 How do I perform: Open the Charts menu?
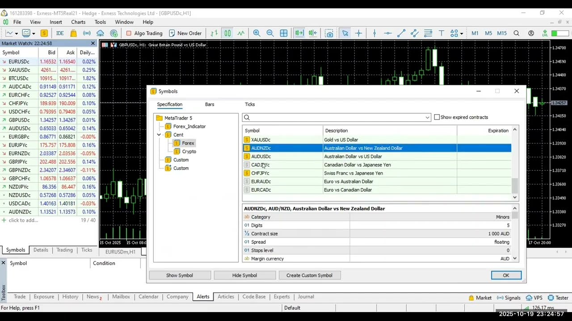click(78, 22)
